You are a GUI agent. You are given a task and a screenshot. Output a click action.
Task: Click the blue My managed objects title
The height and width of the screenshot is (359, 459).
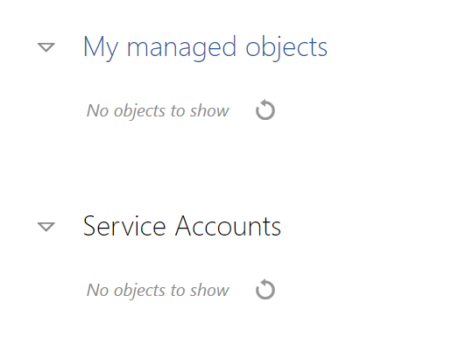coord(205,48)
